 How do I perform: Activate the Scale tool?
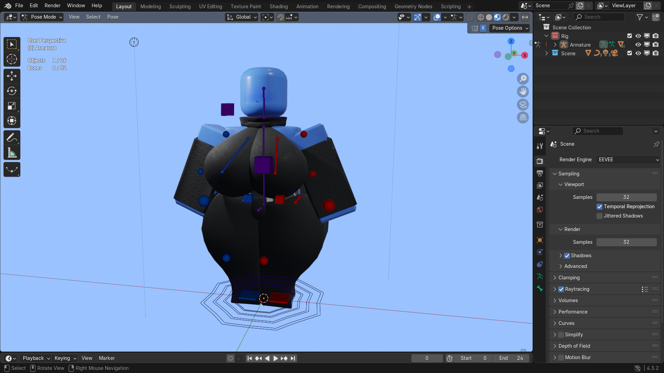(12, 106)
